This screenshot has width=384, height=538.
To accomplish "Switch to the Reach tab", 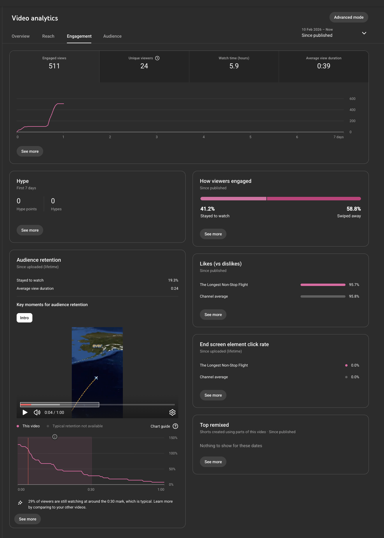I will [x=48, y=36].
